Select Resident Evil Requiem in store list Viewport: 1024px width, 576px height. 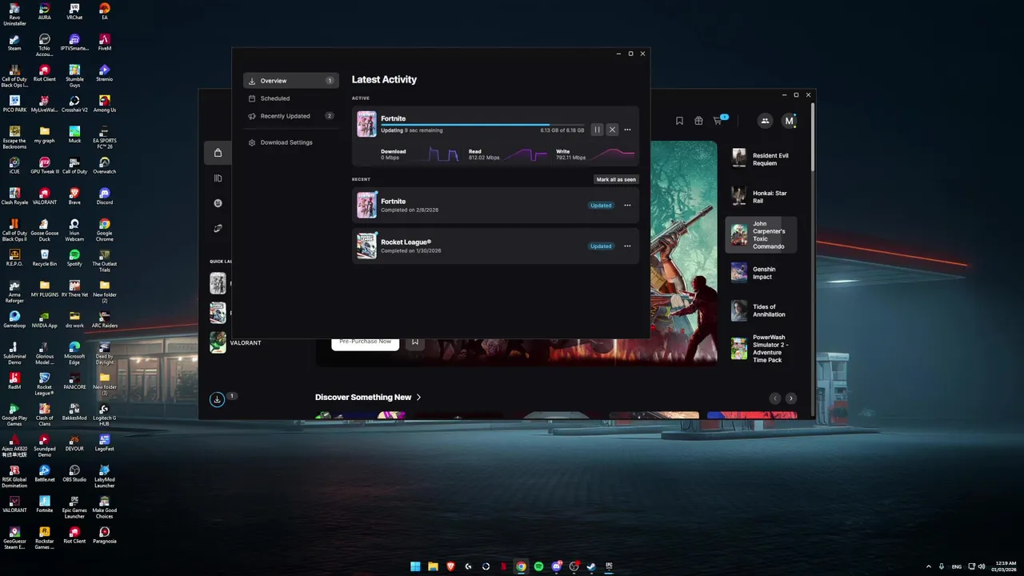click(762, 159)
